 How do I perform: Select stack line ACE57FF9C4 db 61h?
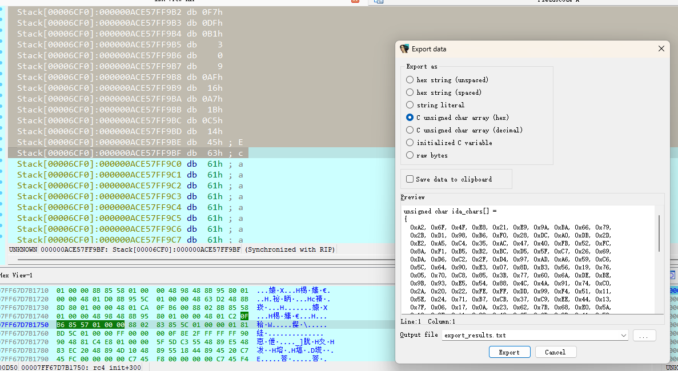(130, 207)
